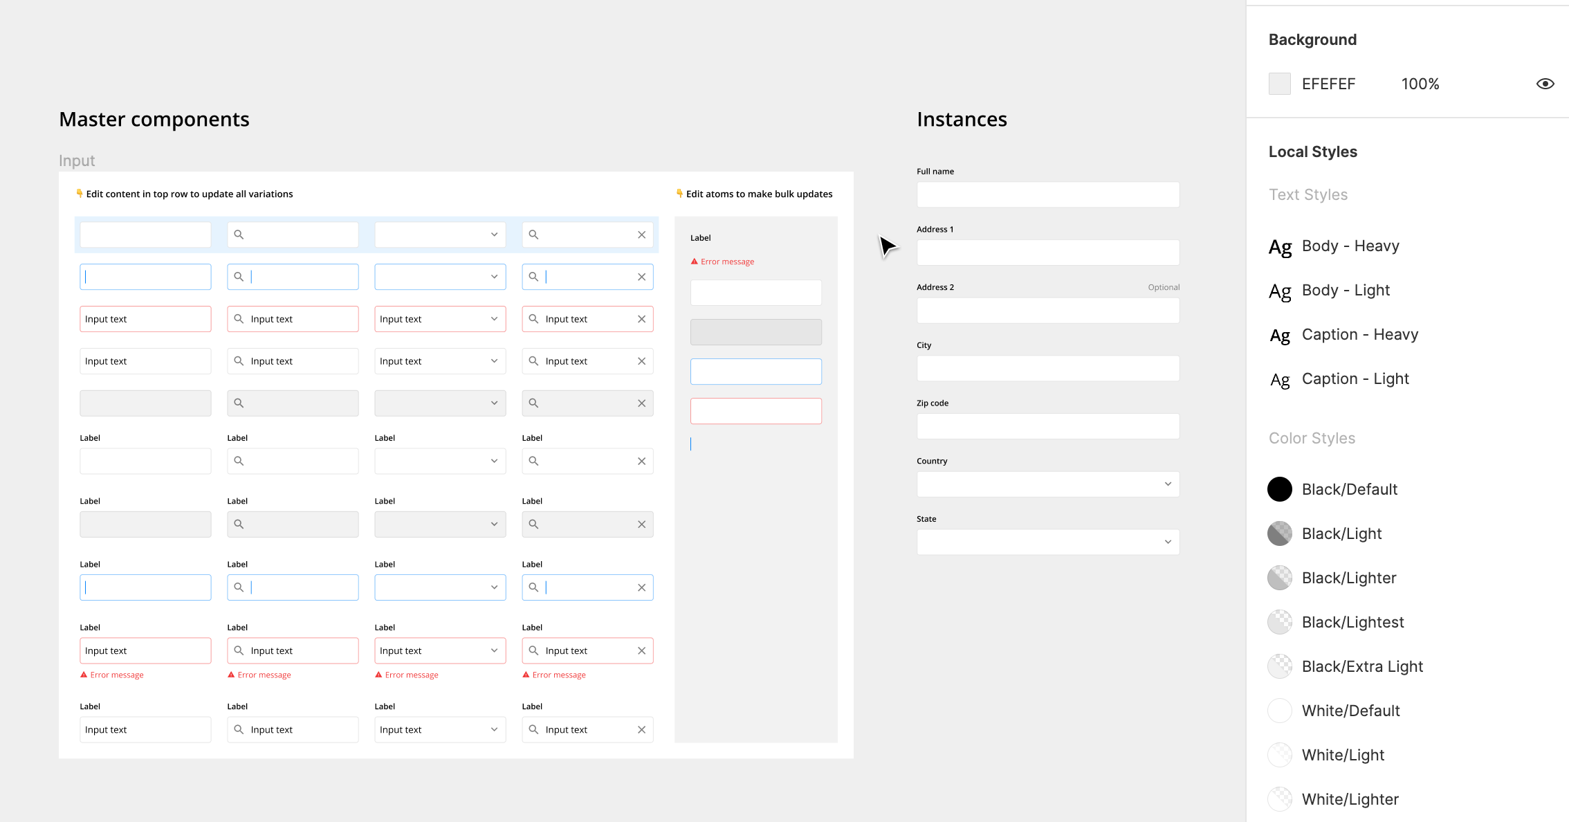The height and width of the screenshot is (822, 1569).
Task: Expand the State dropdown chevron
Action: pos(1168,542)
